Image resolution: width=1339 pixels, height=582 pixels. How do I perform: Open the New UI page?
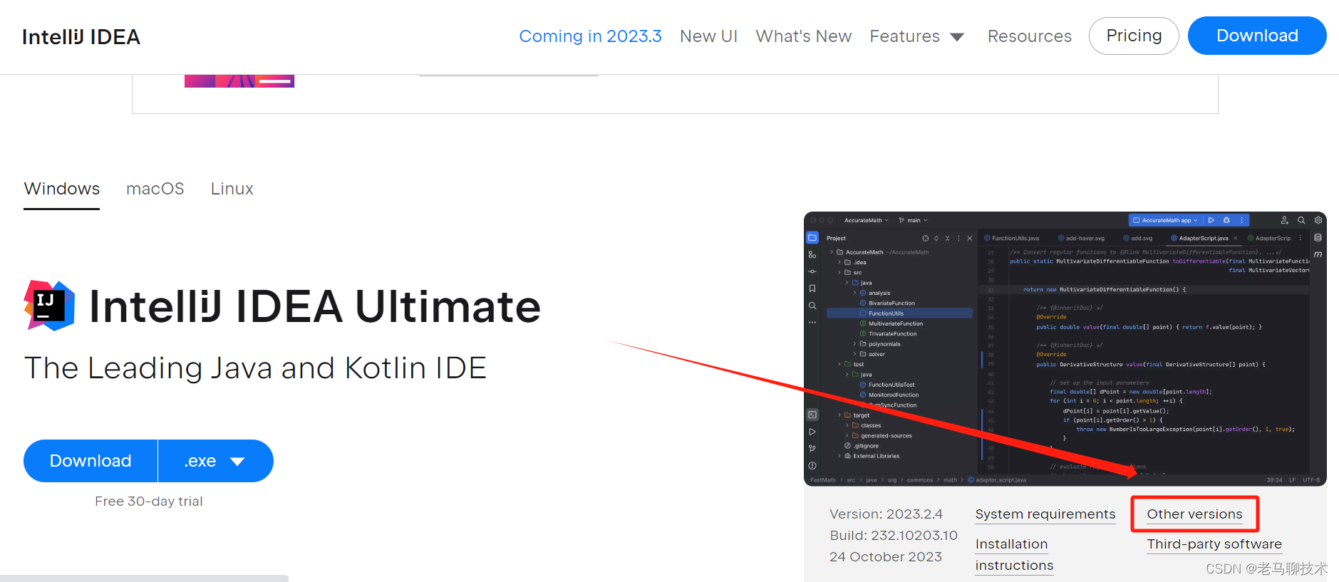tap(708, 36)
